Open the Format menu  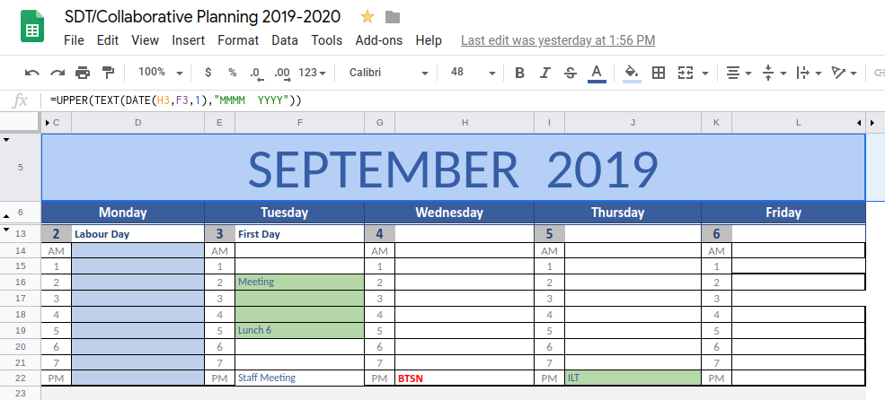pyautogui.click(x=238, y=40)
